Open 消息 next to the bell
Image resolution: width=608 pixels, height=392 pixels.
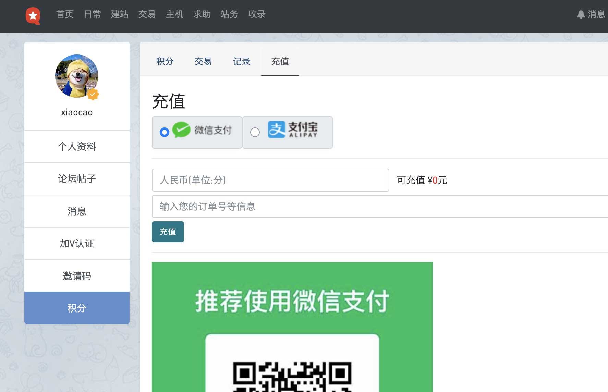point(596,14)
